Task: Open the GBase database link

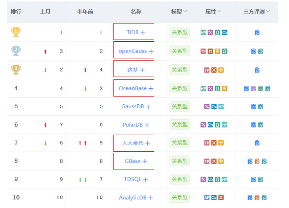Action: click(x=132, y=161)
